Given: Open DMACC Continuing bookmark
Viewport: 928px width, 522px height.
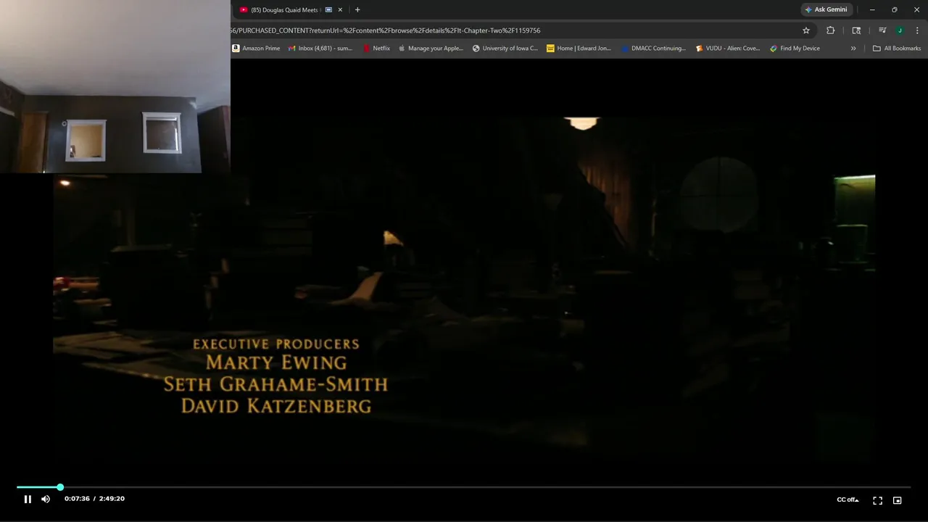Looking at the screenshot, I should point(654,49).
